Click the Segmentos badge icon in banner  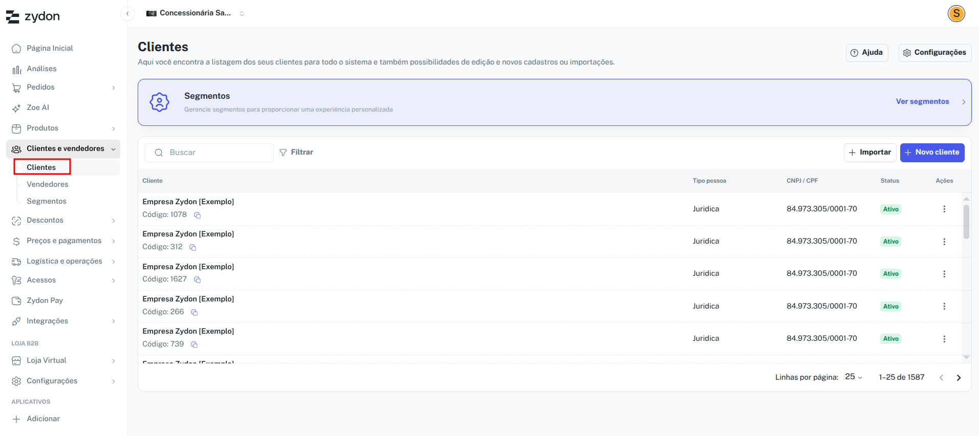160,102
